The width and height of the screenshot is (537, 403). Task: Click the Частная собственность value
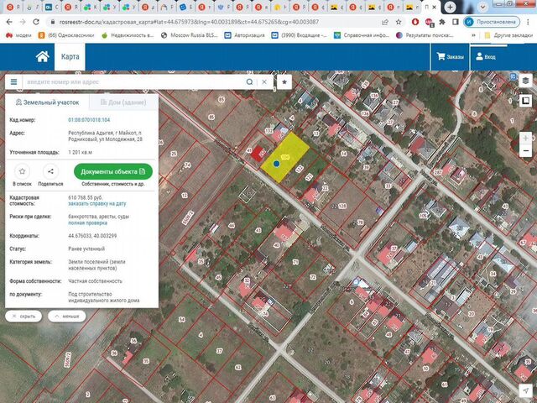pos(95,281)
